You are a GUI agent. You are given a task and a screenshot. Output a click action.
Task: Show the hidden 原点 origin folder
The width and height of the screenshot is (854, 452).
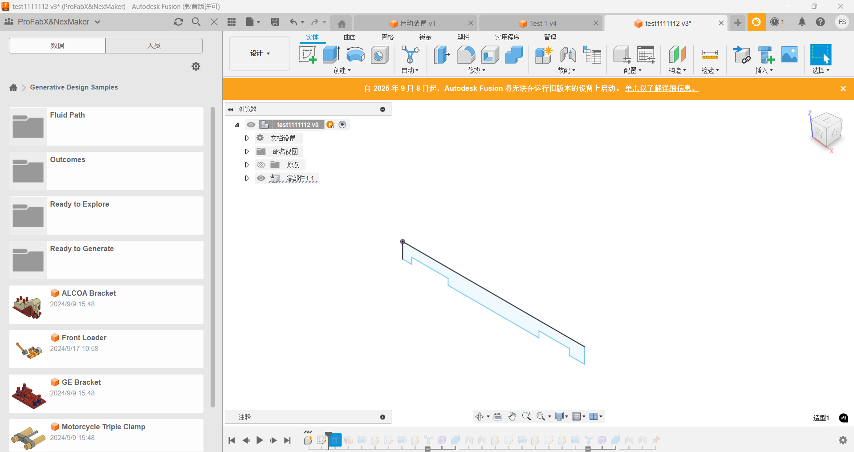pos(261,165)
